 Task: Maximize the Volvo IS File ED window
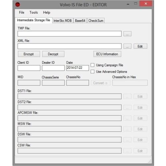pos(135,4)
